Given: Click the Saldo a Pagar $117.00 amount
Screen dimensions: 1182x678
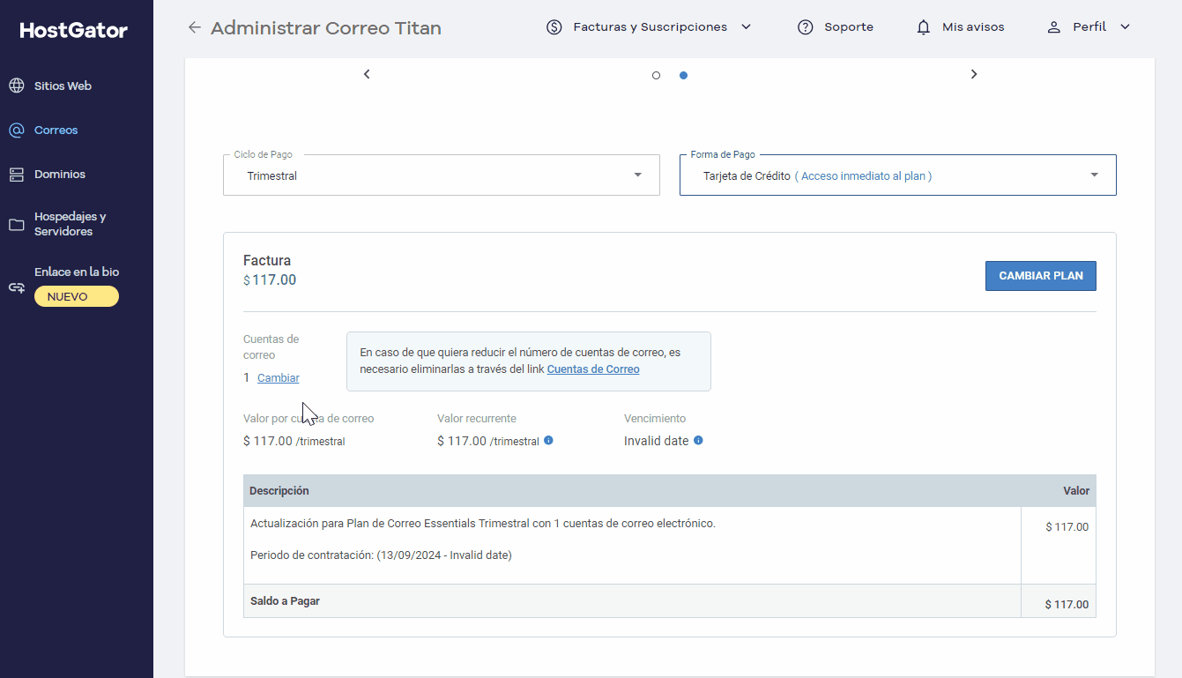Looking at the screenshot, I should 1067,605.
